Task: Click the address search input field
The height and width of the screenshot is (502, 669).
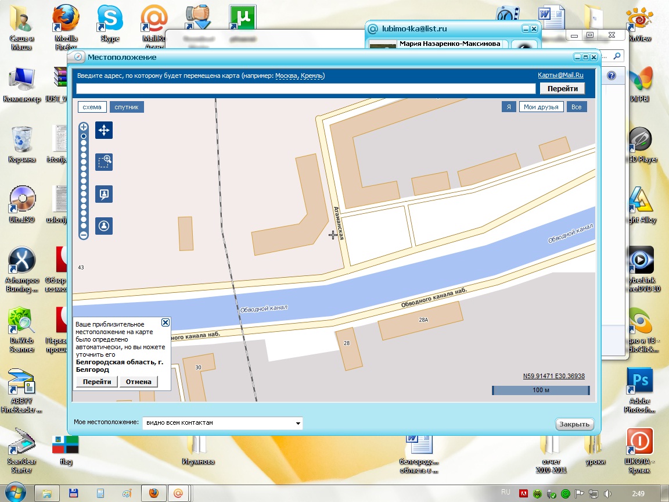Action: (305, 88)
